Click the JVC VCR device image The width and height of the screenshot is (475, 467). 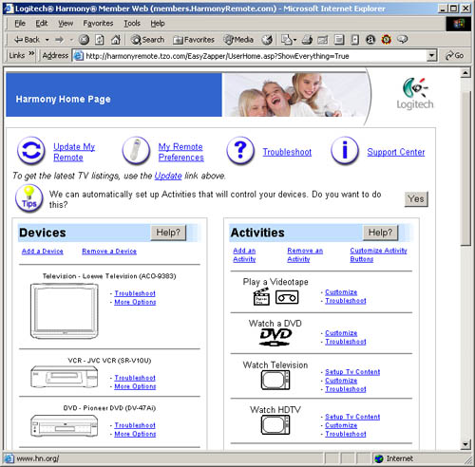tap(65, 377)
